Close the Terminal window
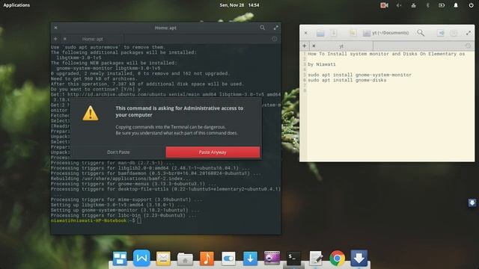The image size is (479, 269). coord(55,28)
